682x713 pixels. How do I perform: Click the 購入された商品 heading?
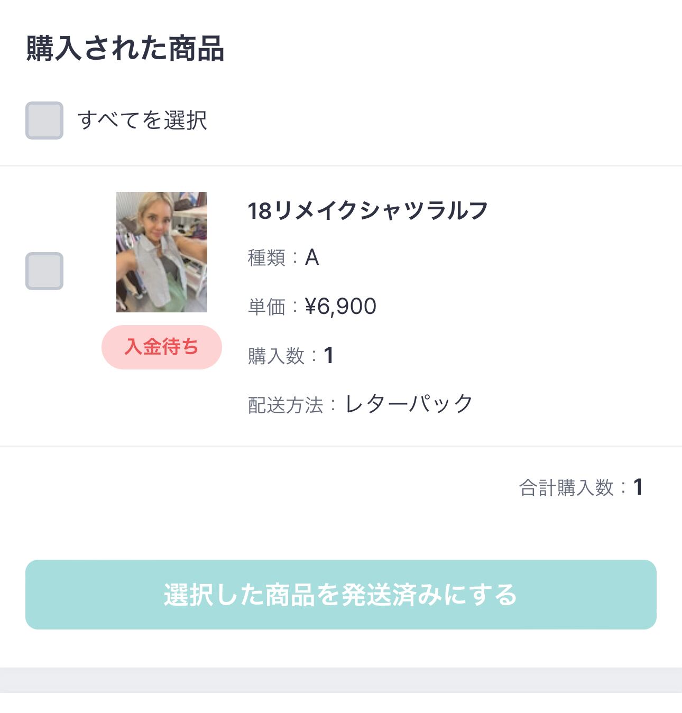tap(125, 49)
